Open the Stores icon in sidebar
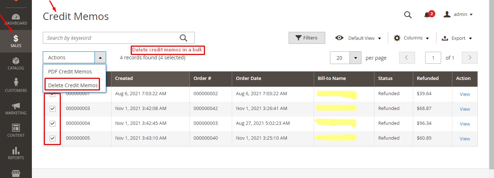Viewport: 494px width, 178px height. click(x=16, y=173)
